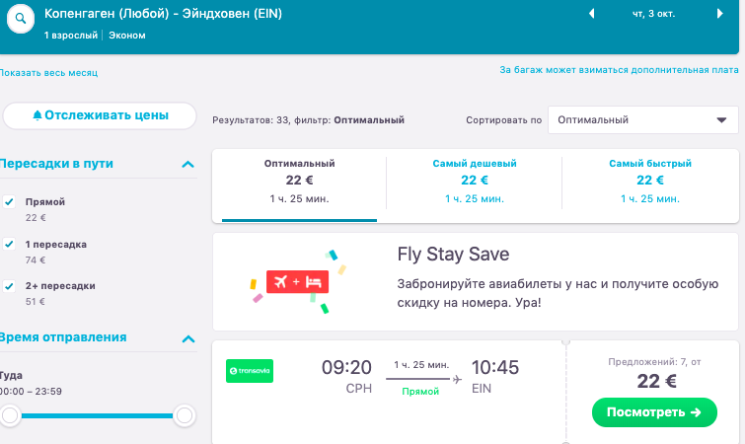
Task: Select the Самый дешевый tab
Action: pyautogui.click(x=475, y=181)
